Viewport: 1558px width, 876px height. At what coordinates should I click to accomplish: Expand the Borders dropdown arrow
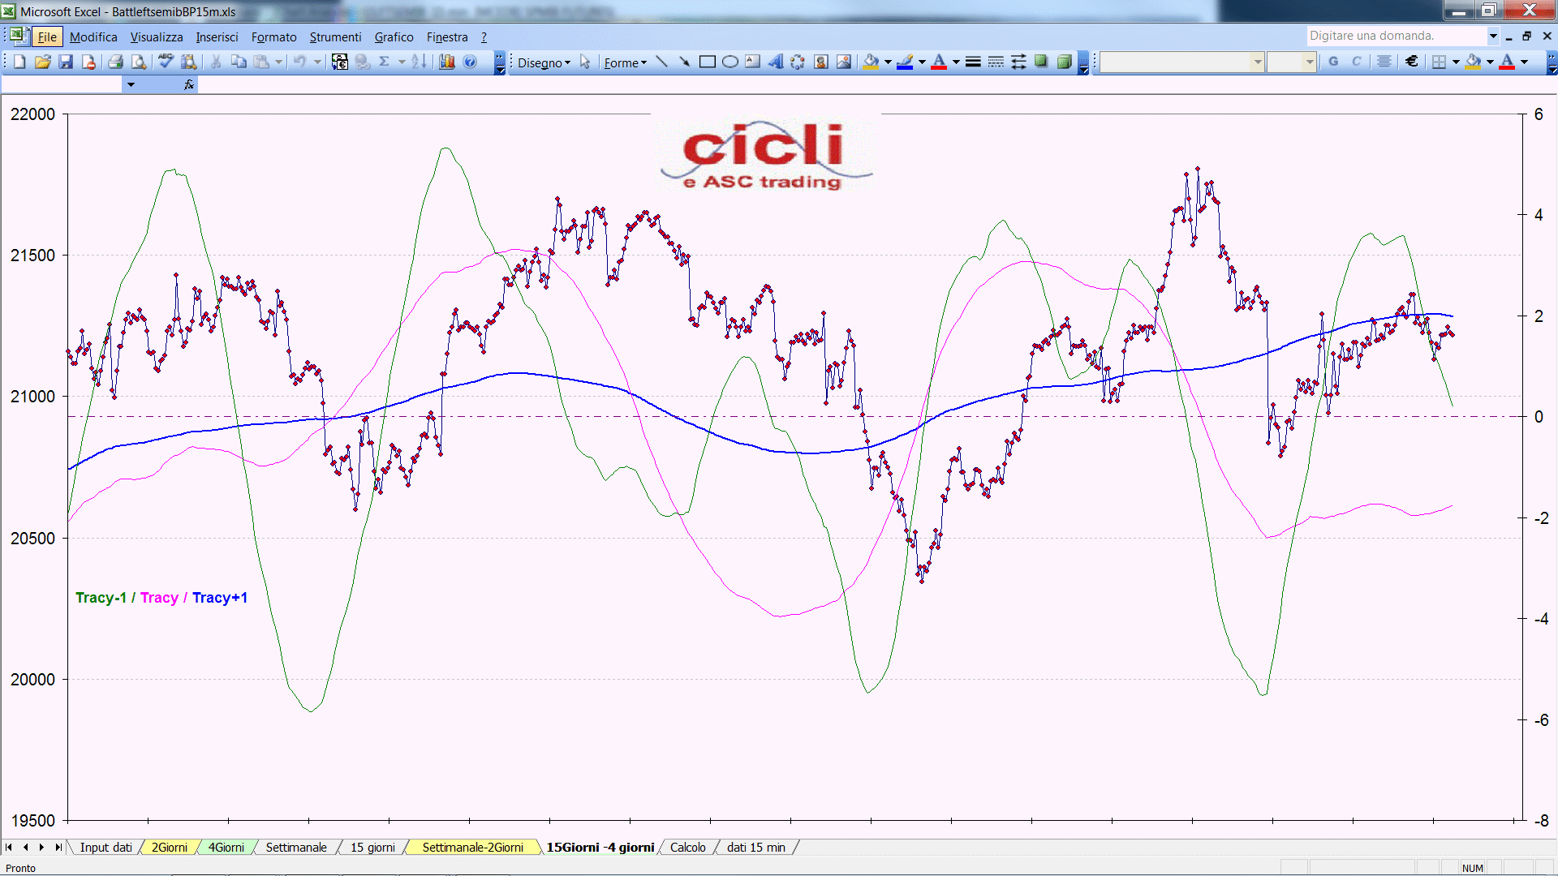point(1456,62)
